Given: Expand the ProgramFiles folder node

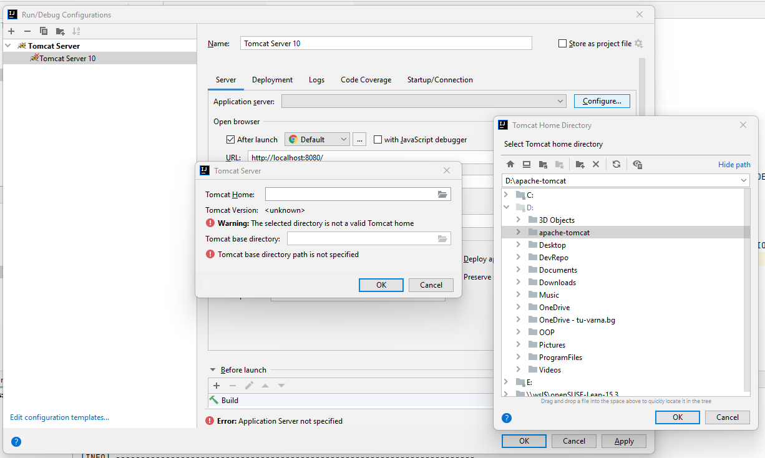Looking at the screenshot, I should pyautogui.click(x=518, y=357).
